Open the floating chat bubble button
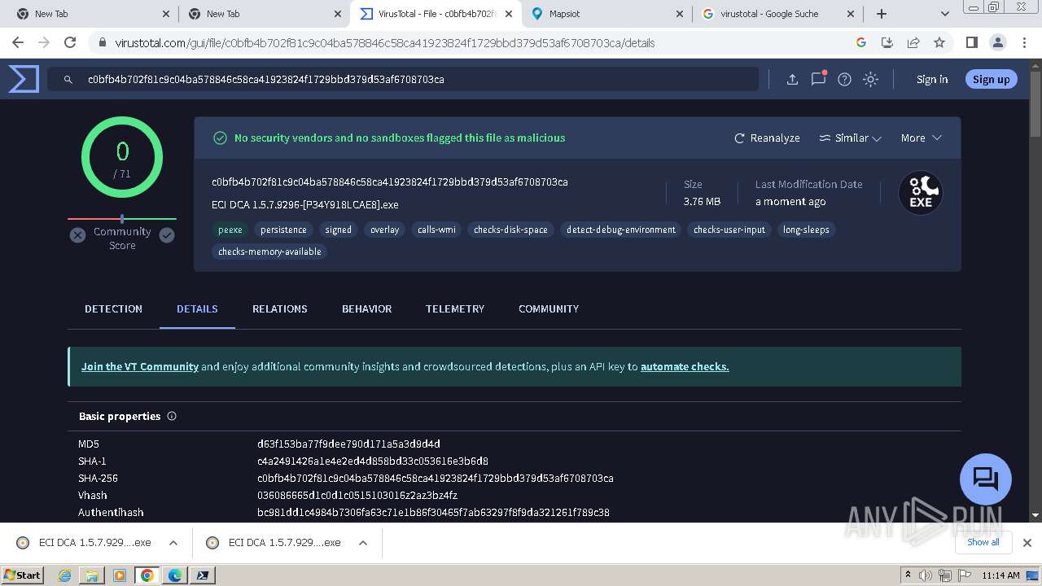1042x586 pixels. [x=985, y=479]
